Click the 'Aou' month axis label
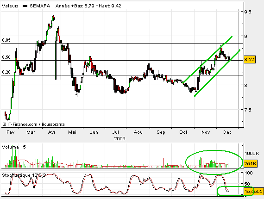 click(x=138, y=132)
